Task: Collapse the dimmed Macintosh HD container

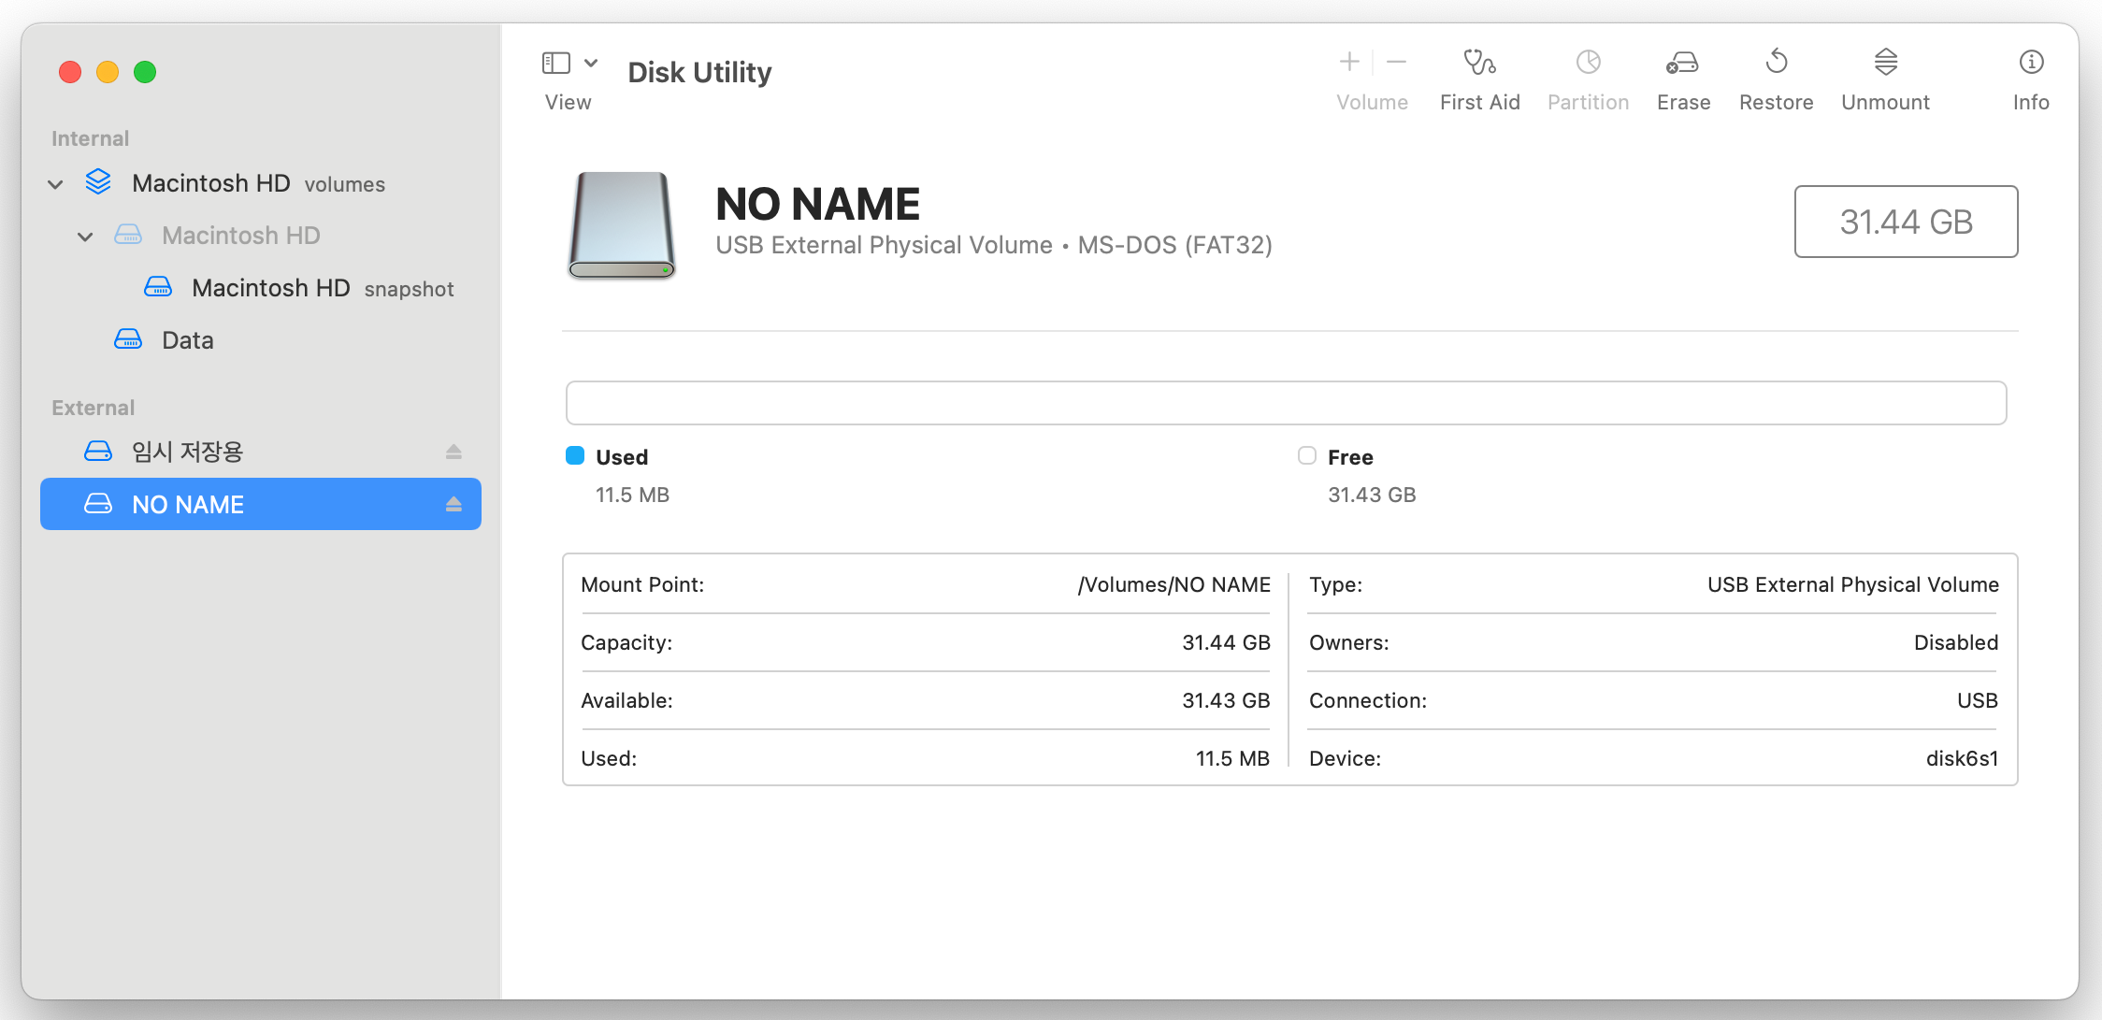Action: coord(85,237)
